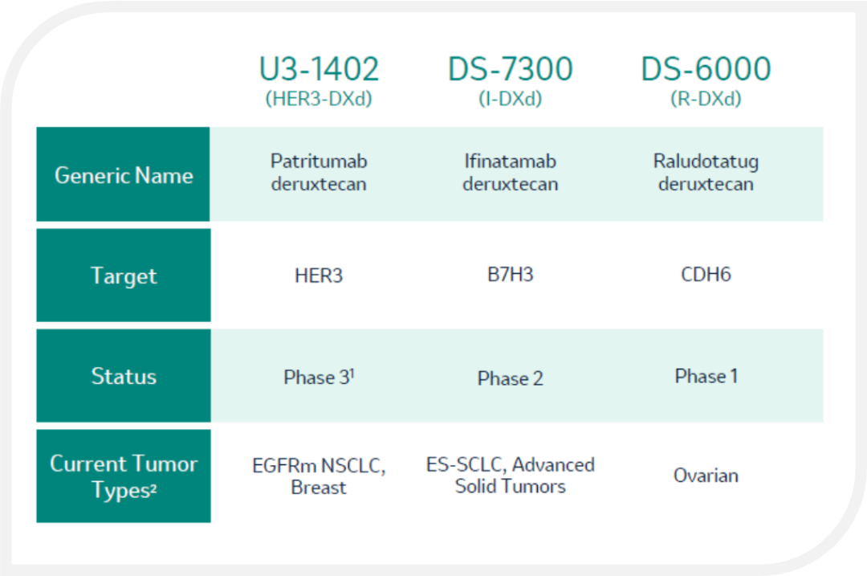Select the Patritumab deruxtecan cell
The image size is (867, 576).
click(x=319, y=173)
